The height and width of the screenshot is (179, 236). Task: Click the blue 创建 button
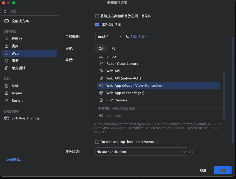223,170
